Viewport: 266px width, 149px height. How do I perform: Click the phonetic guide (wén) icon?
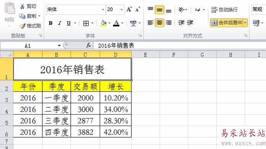pos(133,23)
